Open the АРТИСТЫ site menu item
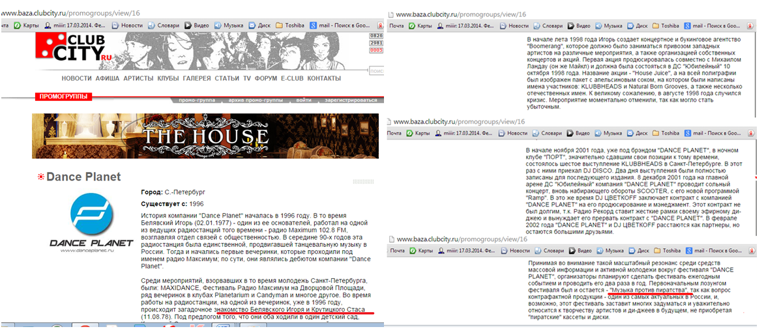Screen dimensions: 766x329 139,78
